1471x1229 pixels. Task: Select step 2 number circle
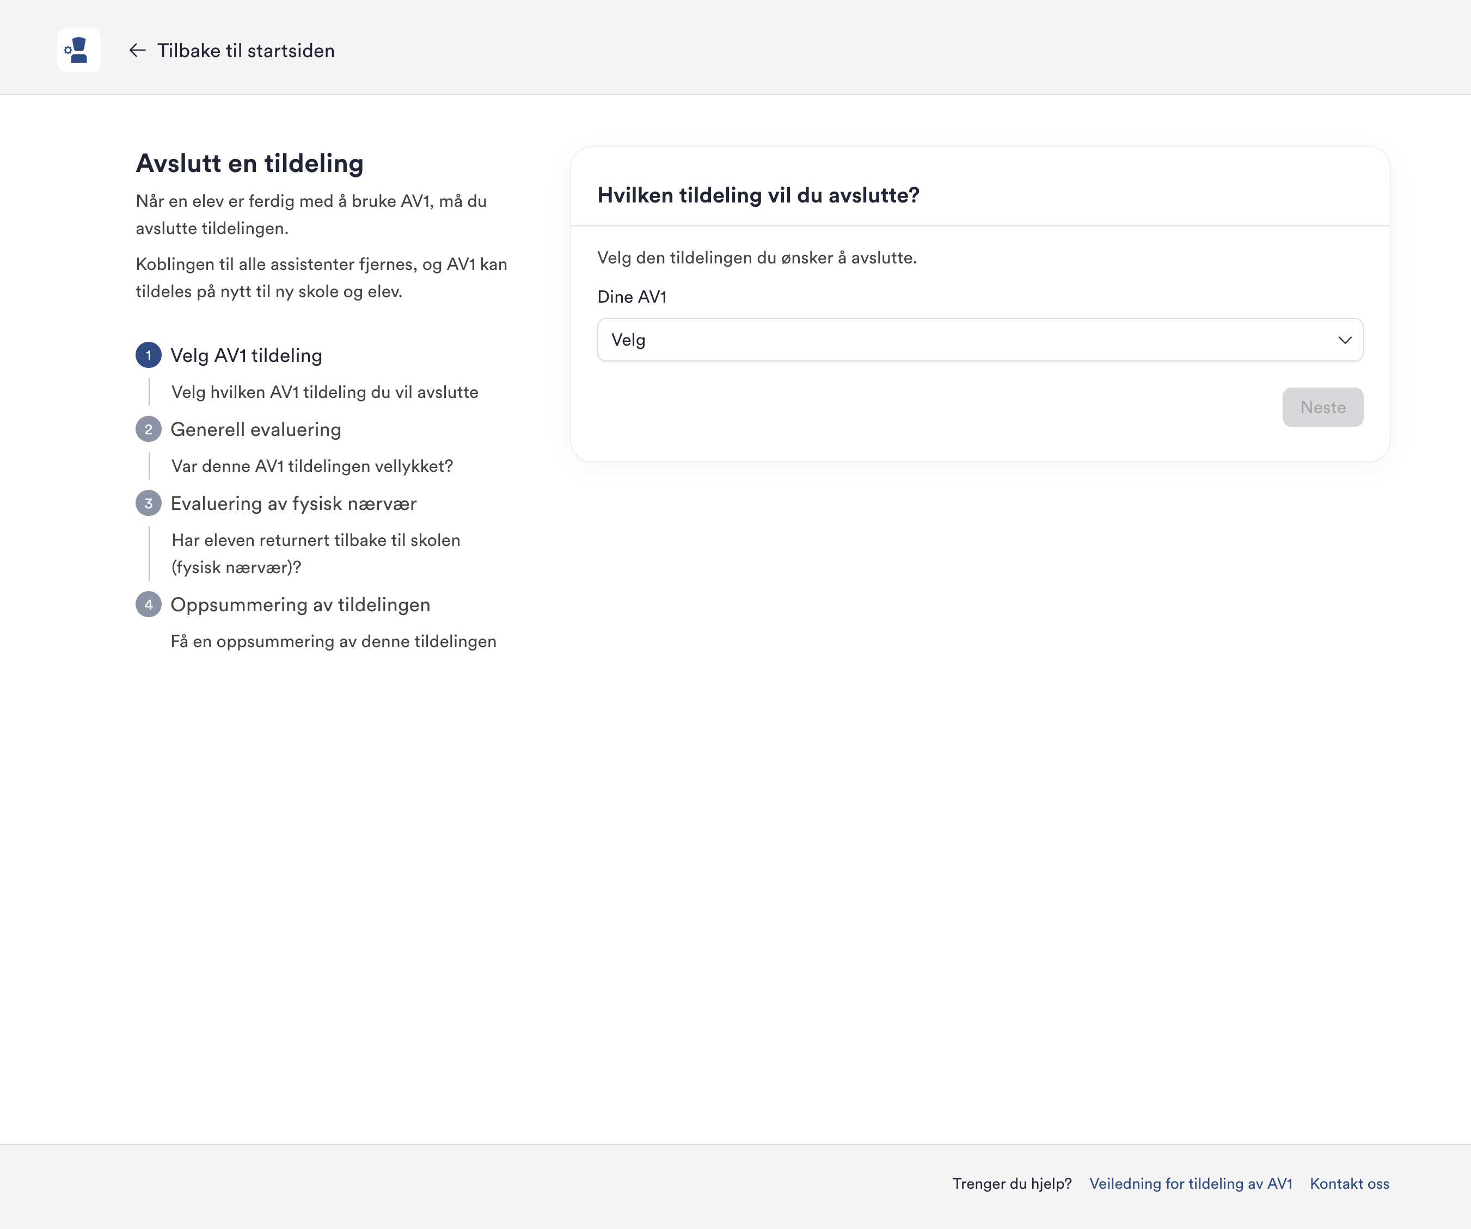[149, 429]
